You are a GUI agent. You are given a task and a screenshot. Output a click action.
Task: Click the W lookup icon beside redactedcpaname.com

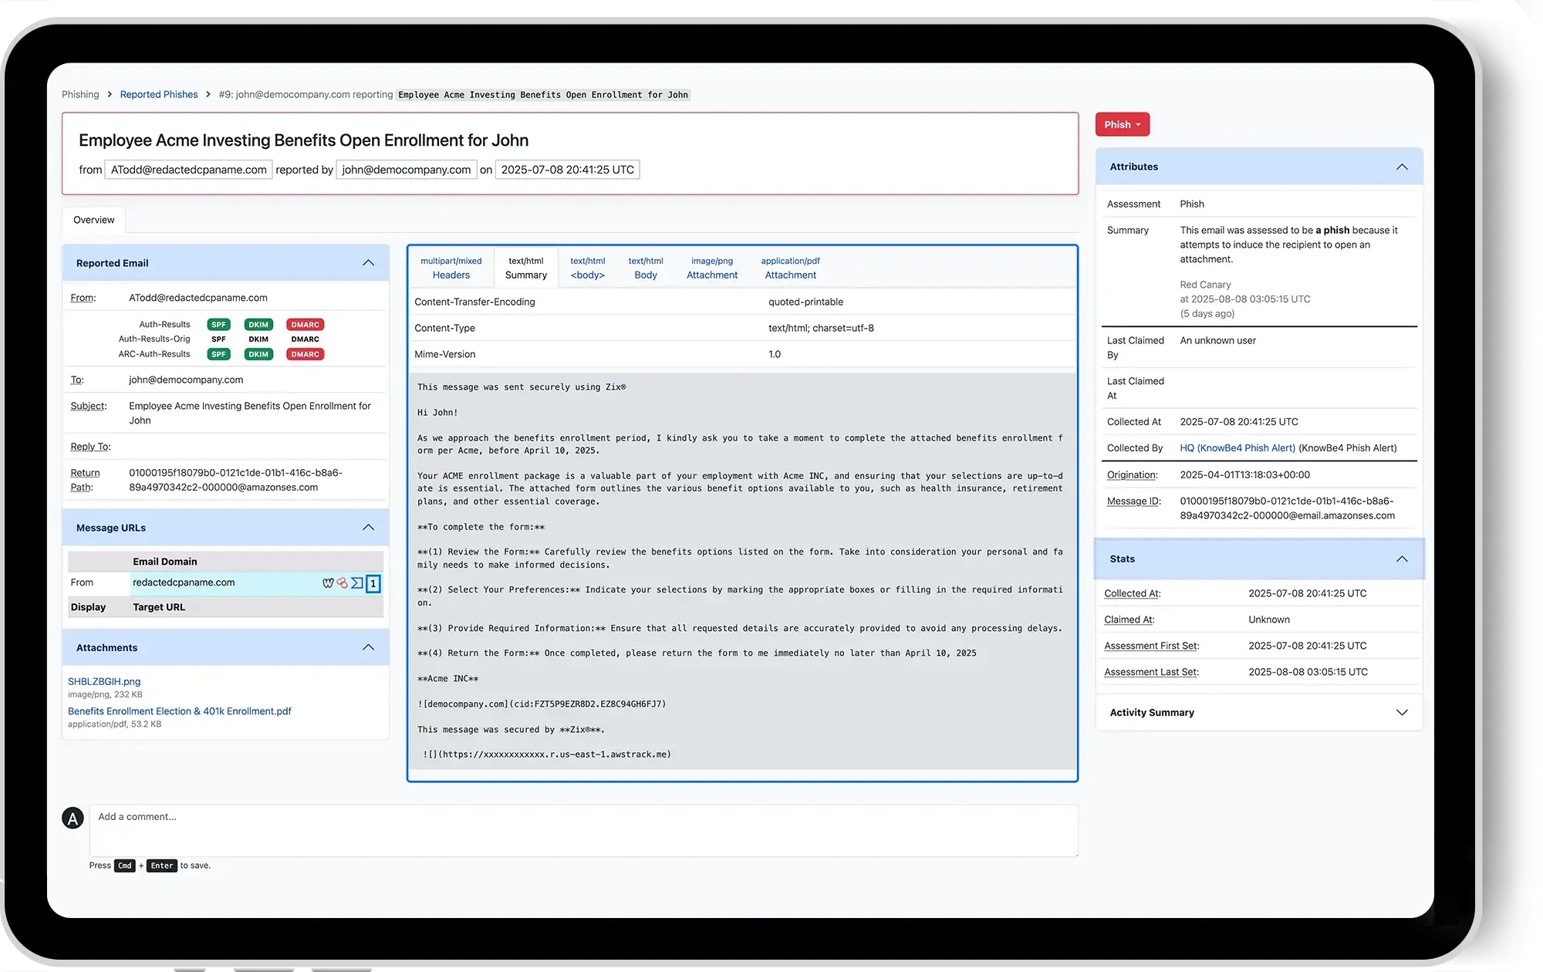point(328,583)
